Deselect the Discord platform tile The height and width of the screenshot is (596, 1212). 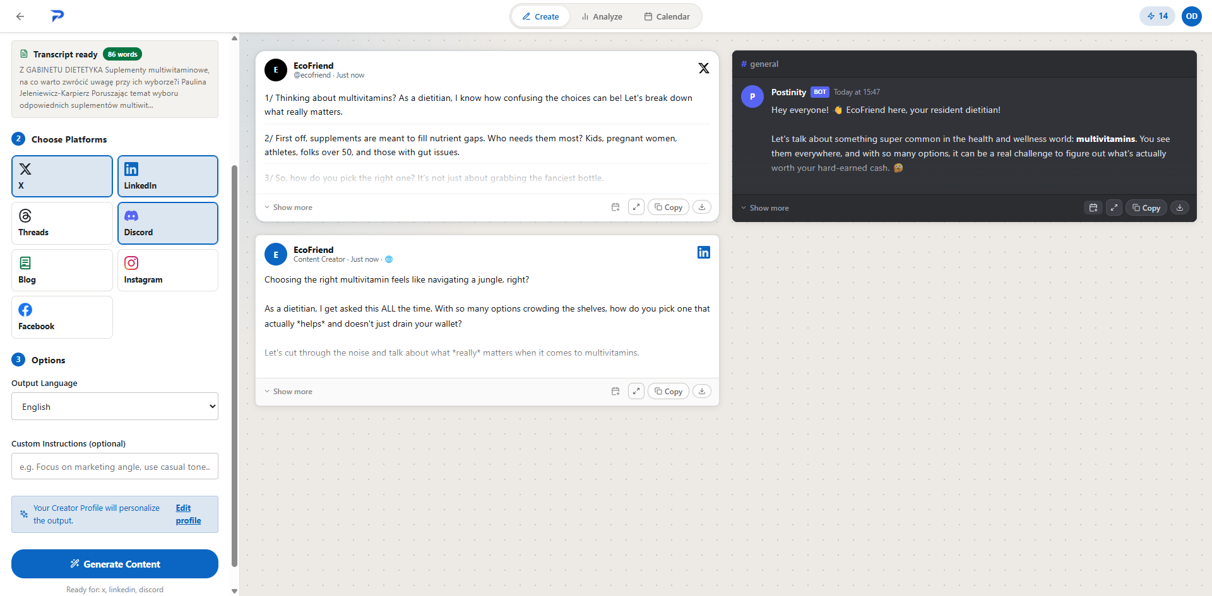(x=168, y=223)
